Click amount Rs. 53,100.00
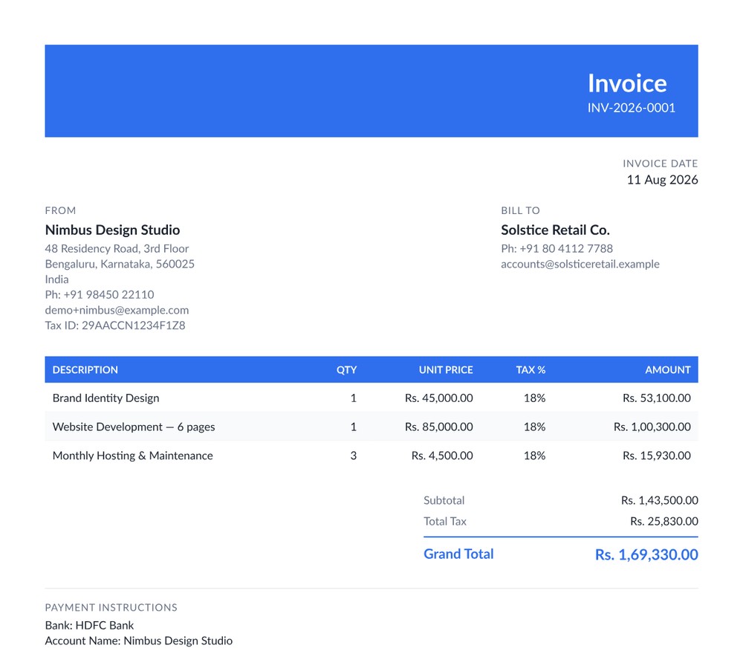This screenshot has width=743, height=651. tap(656, 398)
